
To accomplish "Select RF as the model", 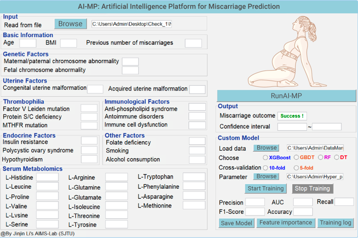I will [x=321, y=157].
